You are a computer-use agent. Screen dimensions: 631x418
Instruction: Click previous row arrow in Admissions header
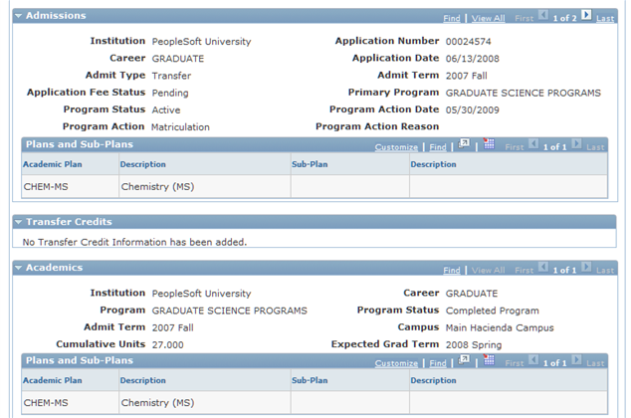542,16
